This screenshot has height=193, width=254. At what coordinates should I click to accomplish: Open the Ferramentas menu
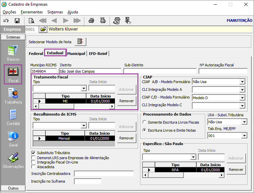tap(32, 12)
